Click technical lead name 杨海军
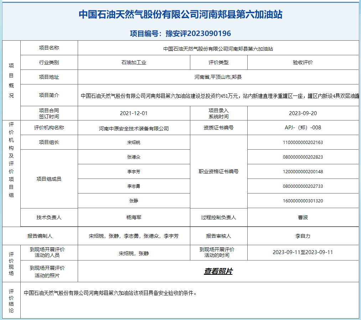The image size is (361, 320). point(134,217)
